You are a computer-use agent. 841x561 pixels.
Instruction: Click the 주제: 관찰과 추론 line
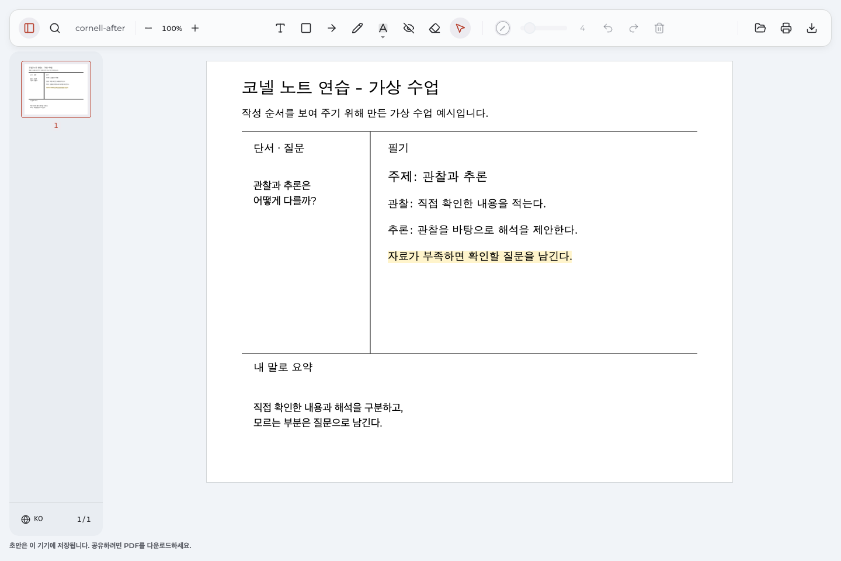[x=437, y=176]
